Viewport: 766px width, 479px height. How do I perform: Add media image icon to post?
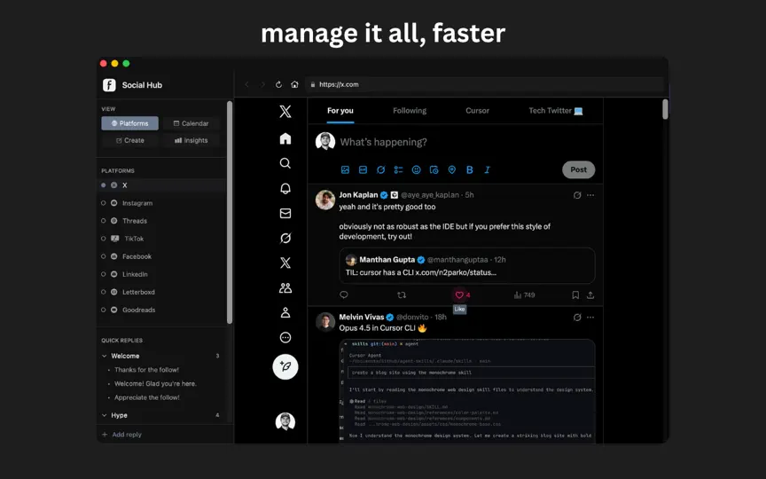[x=345, y=169]
